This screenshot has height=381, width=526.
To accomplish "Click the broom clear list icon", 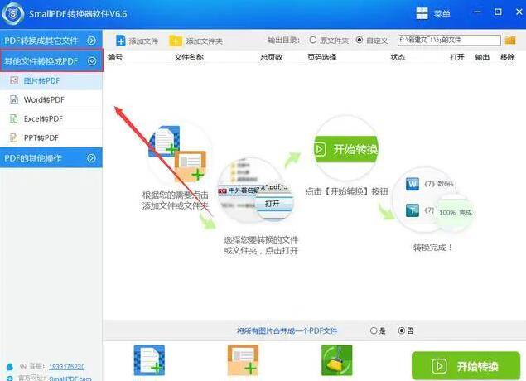I will 337,360.
